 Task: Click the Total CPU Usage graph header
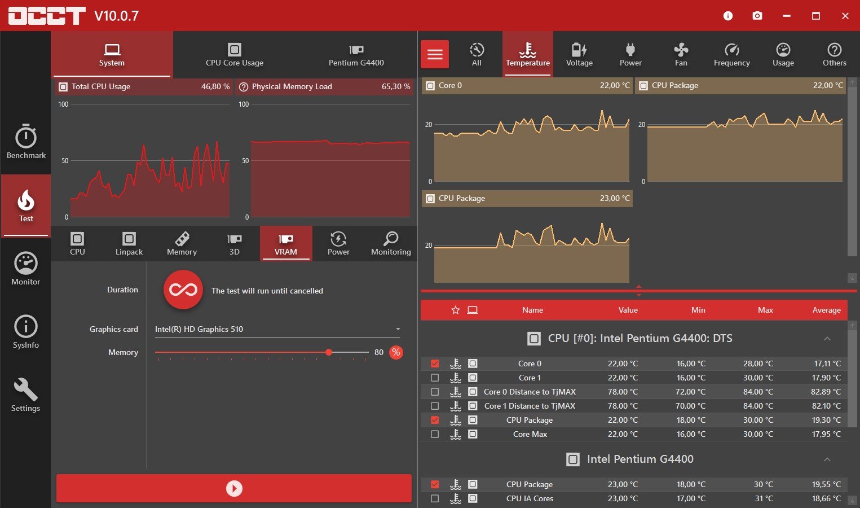point(144,86)
